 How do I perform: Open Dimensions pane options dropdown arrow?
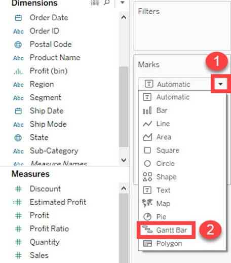123,3
